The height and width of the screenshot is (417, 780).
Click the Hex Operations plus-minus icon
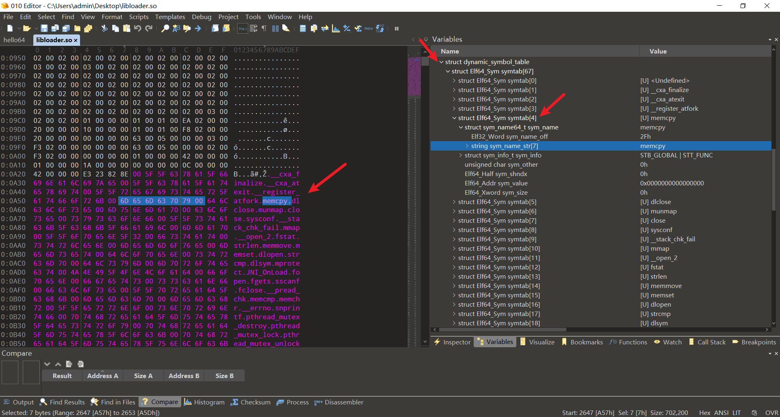click(x=347, y=28)
